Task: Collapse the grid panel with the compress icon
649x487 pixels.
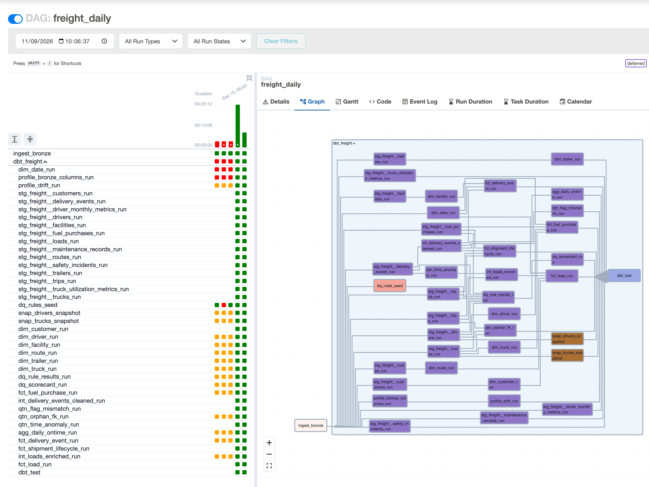Action: tap(249, 78)
